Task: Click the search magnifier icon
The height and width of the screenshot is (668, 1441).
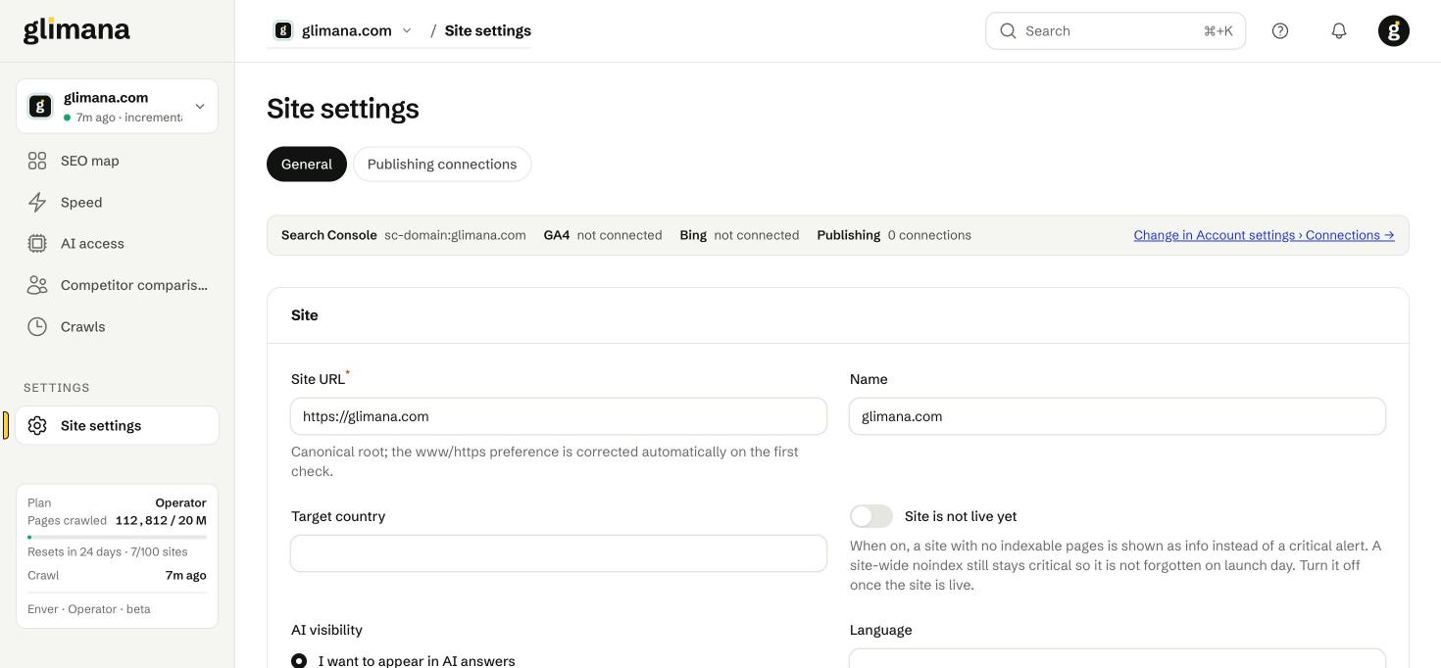Action: pos(1008,30)
